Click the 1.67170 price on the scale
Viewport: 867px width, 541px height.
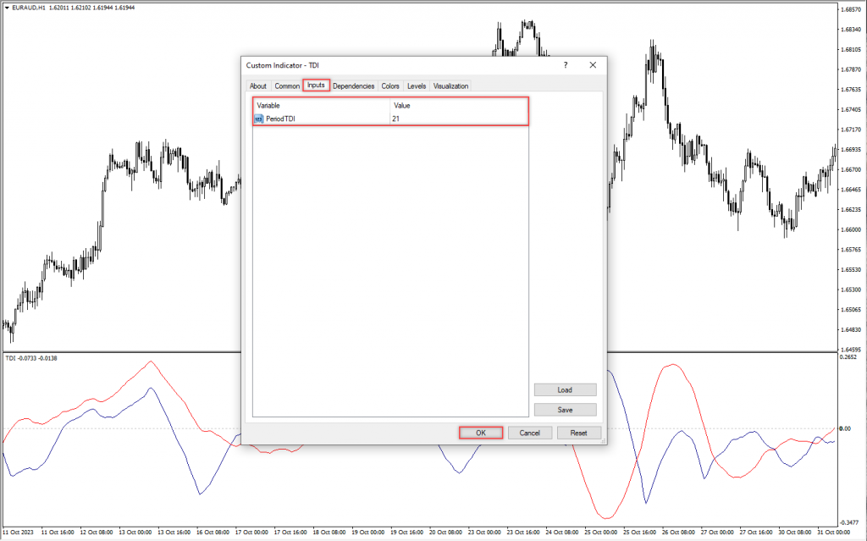(850, 130)
